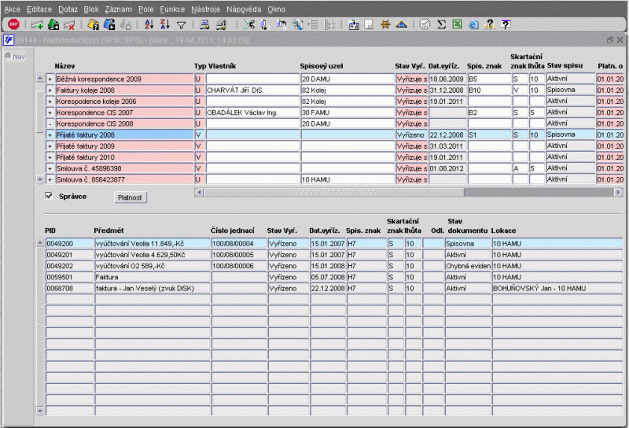Open the Nápověda menu
The height and width of the screenshot is (428, 629).
point(244,9)
